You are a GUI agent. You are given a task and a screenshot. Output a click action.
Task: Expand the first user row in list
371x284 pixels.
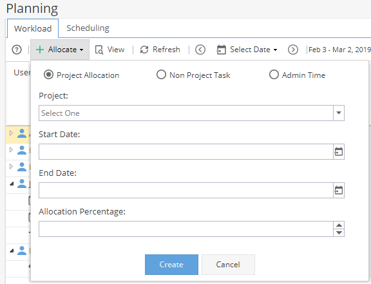click(11, 133)
